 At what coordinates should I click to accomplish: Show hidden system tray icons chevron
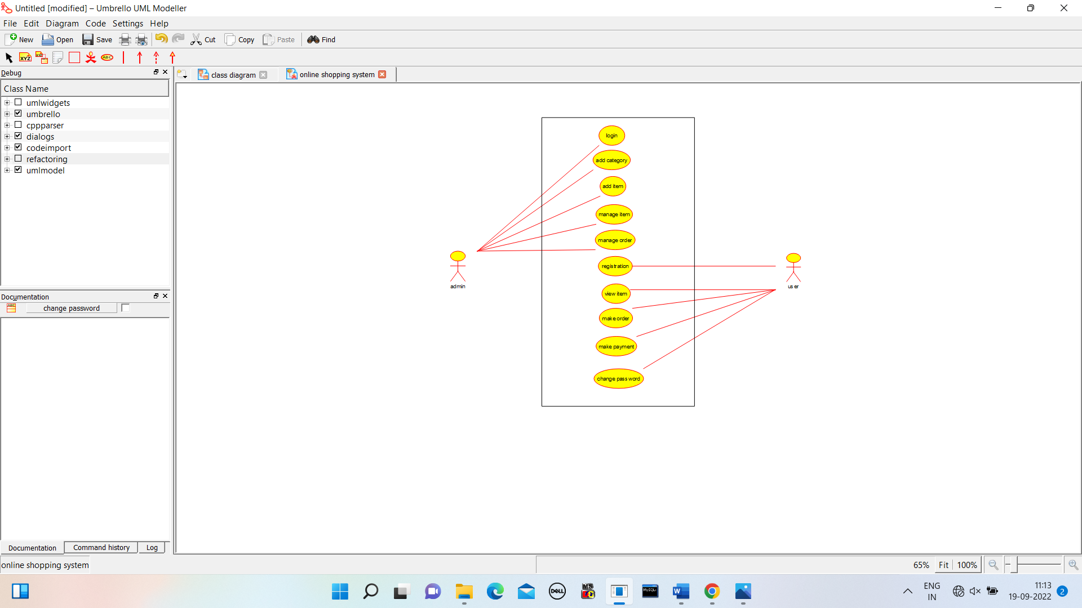click(x=907, y=591)
